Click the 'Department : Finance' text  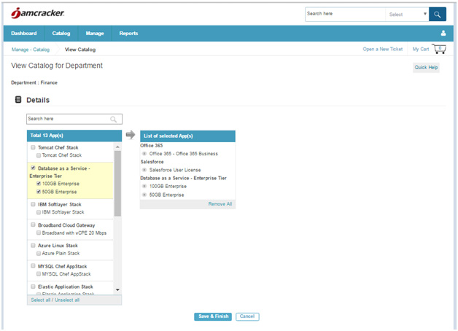34,82
